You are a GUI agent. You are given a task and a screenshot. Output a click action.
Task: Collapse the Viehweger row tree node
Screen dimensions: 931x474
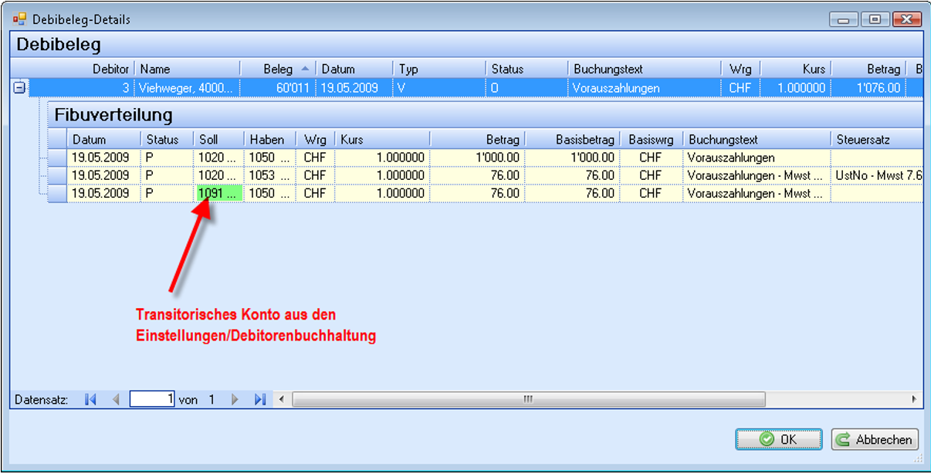coord(19,88)
